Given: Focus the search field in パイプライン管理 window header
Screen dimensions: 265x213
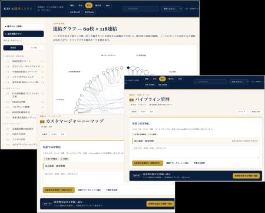Looking at the screenshot, I should [x=210, y=81].
